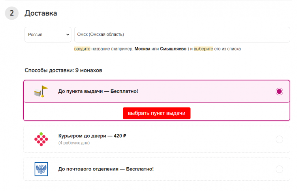Viewport: 297px width, 191px height.
Task: Click the city field with Омск (Омская область)
Action: [x=182, y=35]
